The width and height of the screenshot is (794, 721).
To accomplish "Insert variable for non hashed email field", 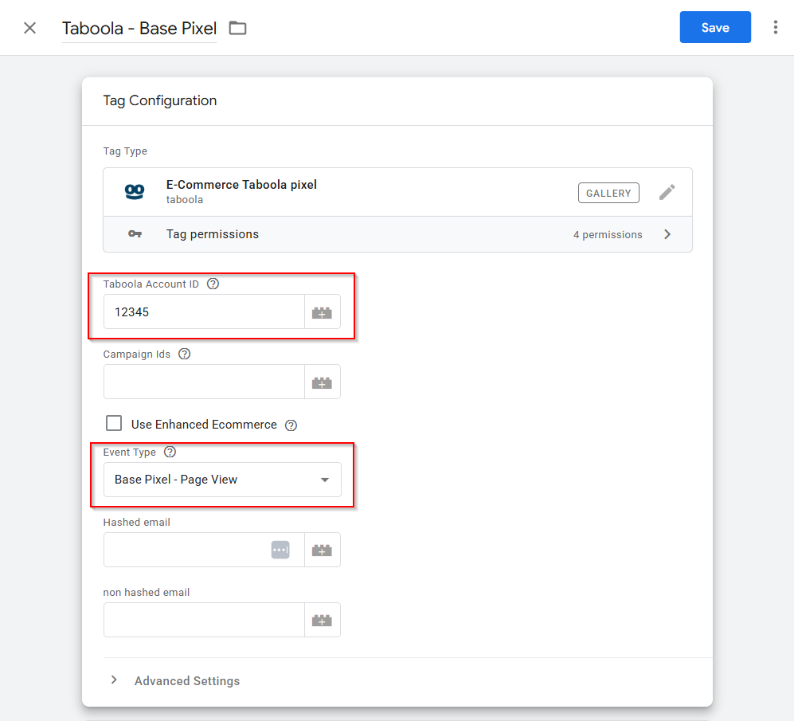I will [x=322, y=620].
